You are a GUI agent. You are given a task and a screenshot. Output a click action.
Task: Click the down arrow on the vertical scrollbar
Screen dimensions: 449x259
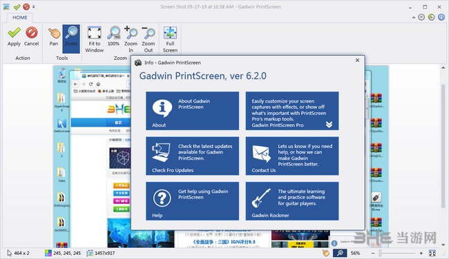tap(443, 245)
